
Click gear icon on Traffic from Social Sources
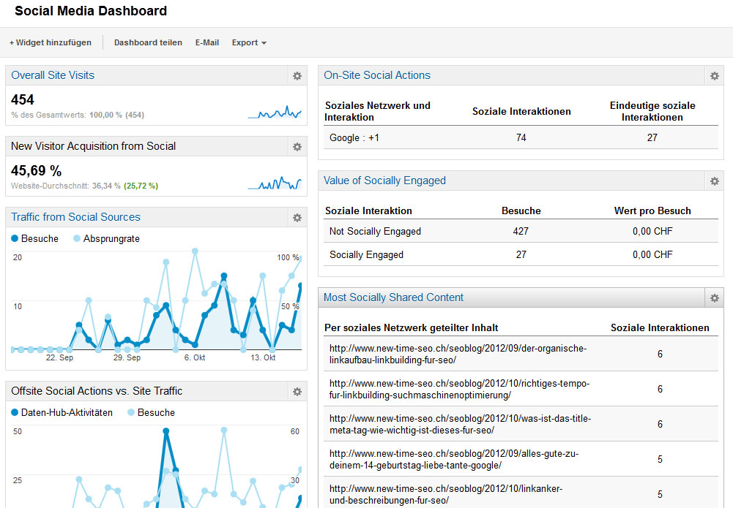297,217
